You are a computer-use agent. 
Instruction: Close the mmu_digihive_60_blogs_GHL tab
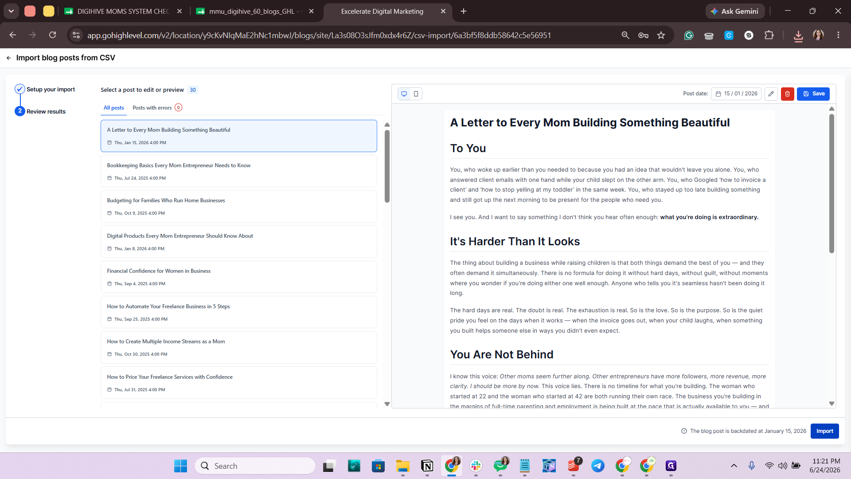[x=312, y=12]
